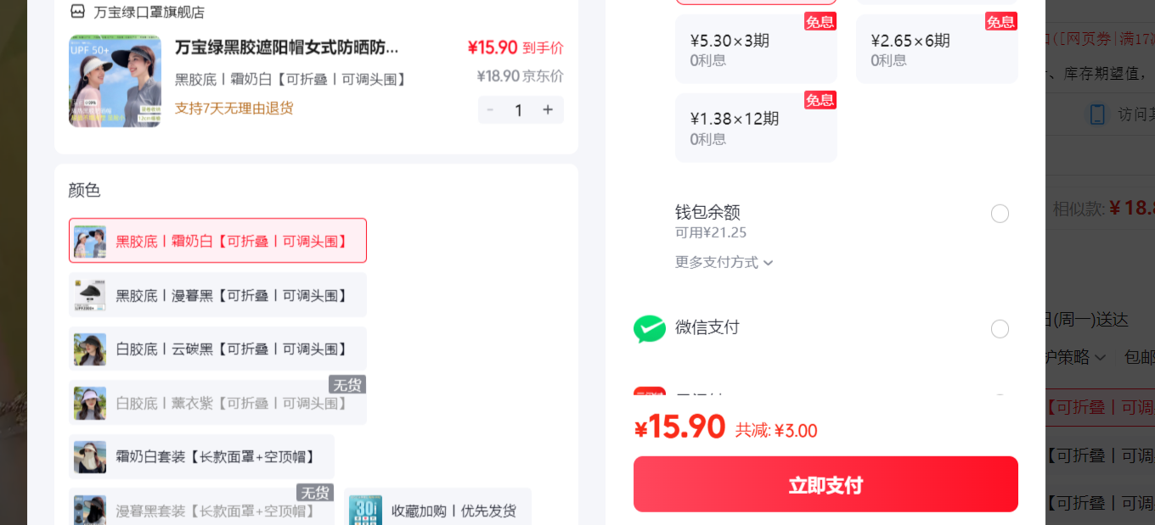Screen dimensions: 1155x525
Task: Open the 万宝绿口罩旗舰店 store icon
Action: [77, 12]
